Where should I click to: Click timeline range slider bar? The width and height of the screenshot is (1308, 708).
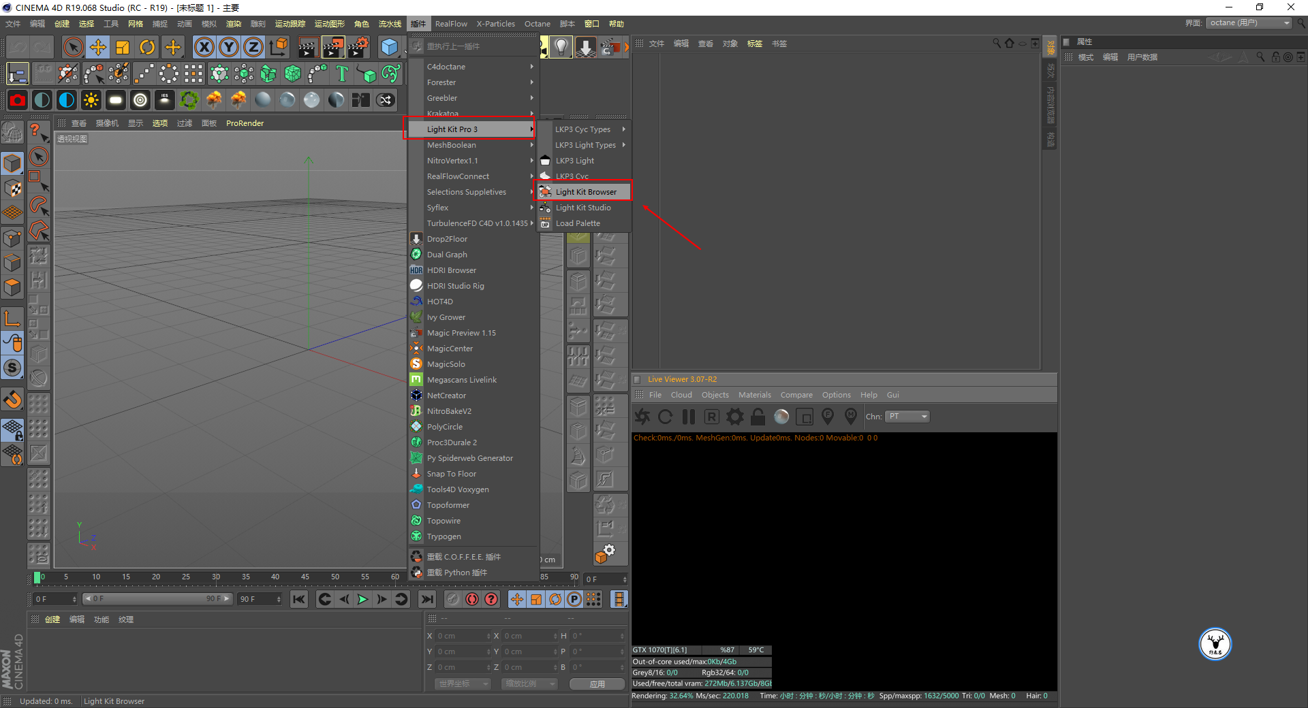[x=157, y=599]
